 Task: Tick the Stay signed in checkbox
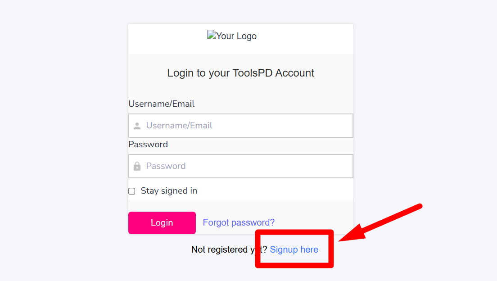coord(132,191)
